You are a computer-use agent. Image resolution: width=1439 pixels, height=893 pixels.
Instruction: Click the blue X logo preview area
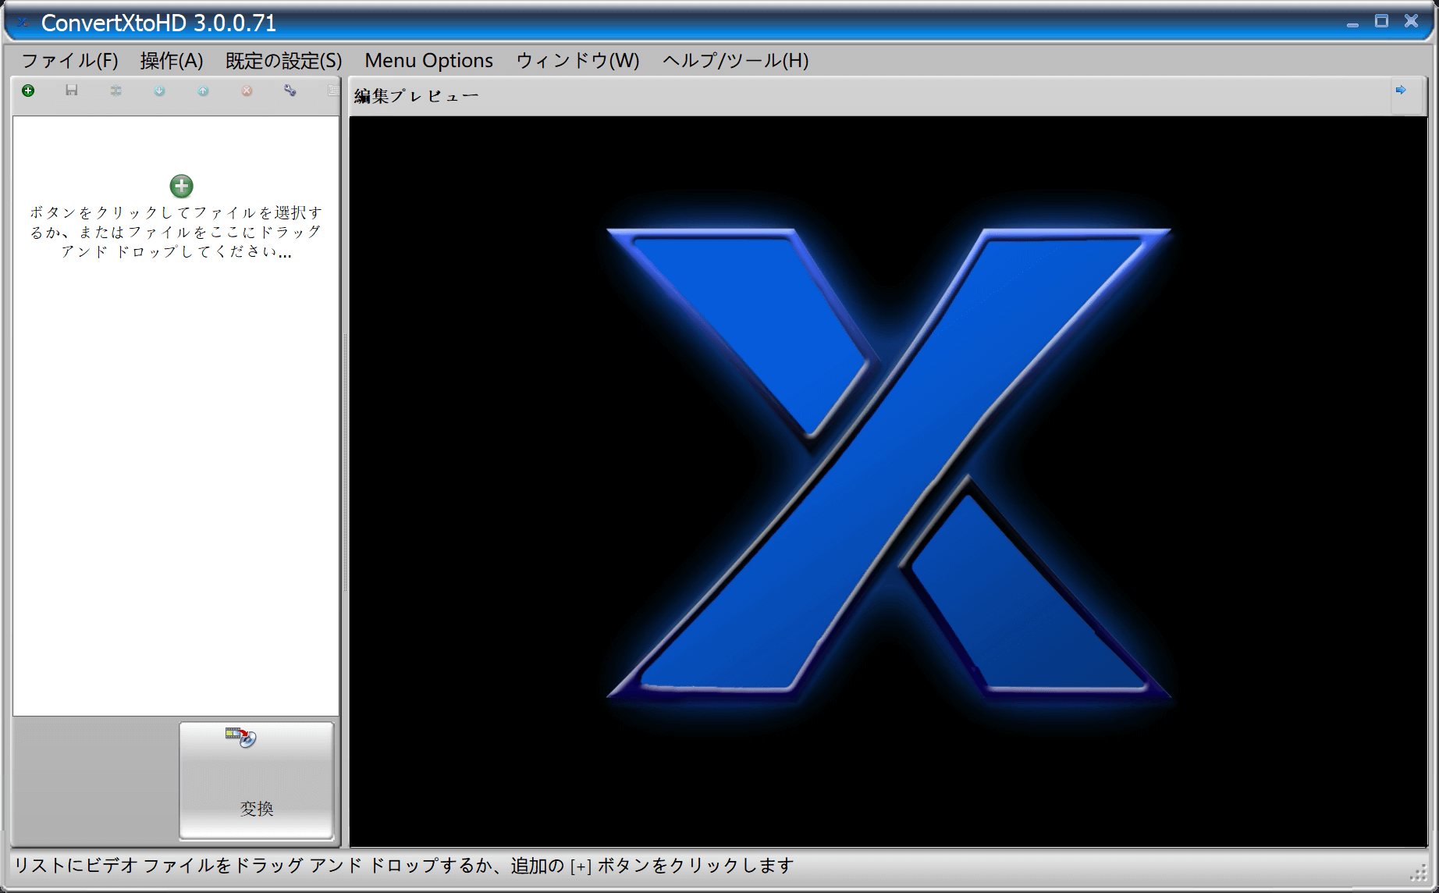888,481
